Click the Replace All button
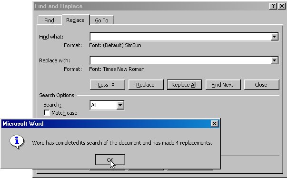This screenshot has width=287, height=178. click(x=185, y=85)
